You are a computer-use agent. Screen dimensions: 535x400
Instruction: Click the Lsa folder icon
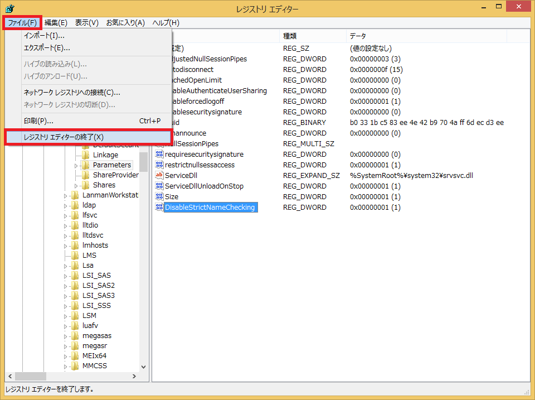(75, 266)
